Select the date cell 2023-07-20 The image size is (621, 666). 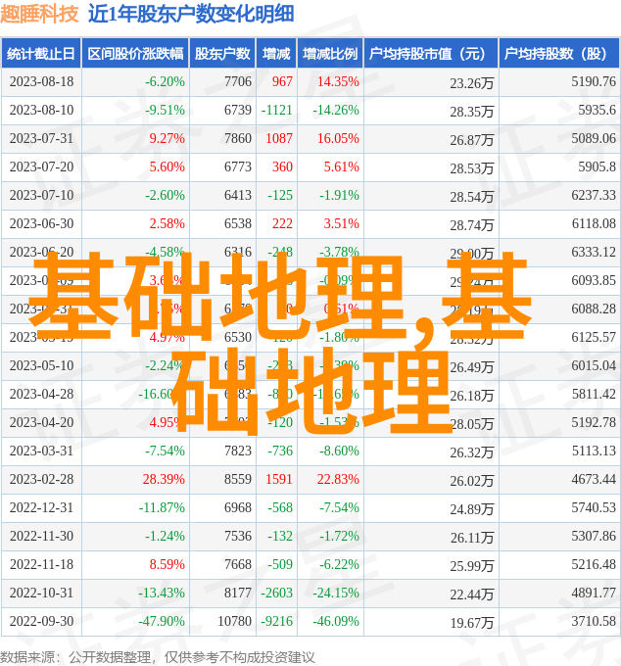pos(41,166)
